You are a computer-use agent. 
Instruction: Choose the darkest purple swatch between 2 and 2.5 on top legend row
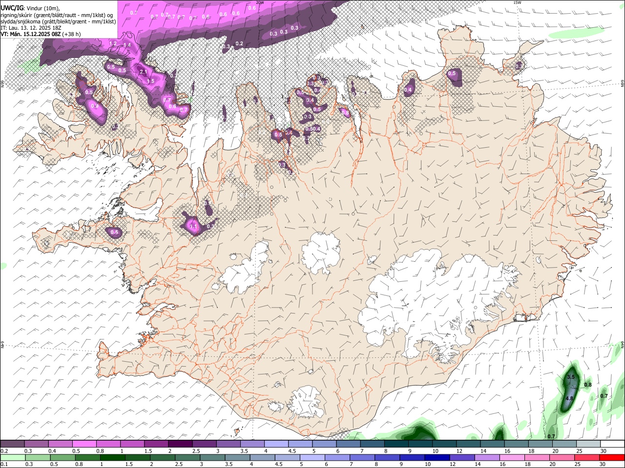[x=180, y=444]
